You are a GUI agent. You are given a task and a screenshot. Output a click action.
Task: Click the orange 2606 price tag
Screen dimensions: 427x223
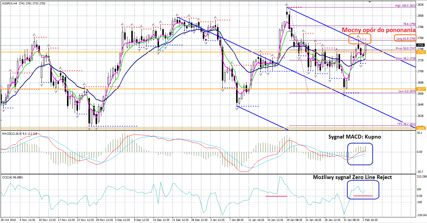click(x=421, y=128)
